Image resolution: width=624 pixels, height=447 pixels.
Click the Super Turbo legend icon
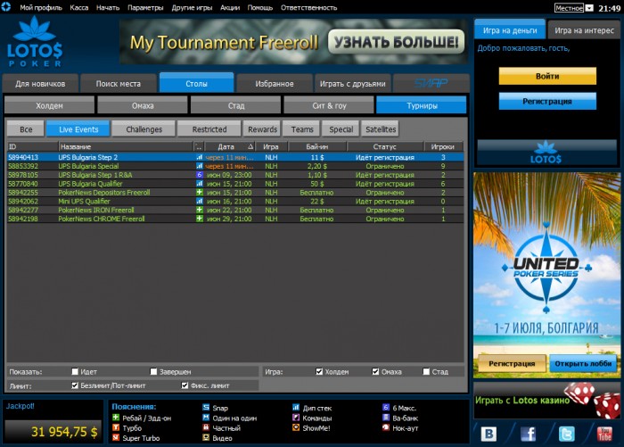point(116,438)
